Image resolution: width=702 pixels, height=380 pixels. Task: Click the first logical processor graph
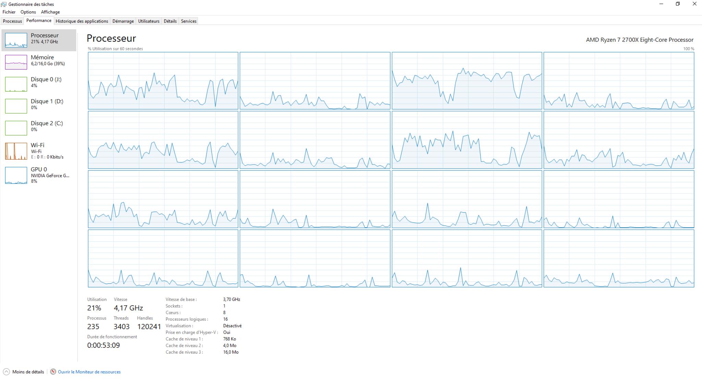pos(163,81)
